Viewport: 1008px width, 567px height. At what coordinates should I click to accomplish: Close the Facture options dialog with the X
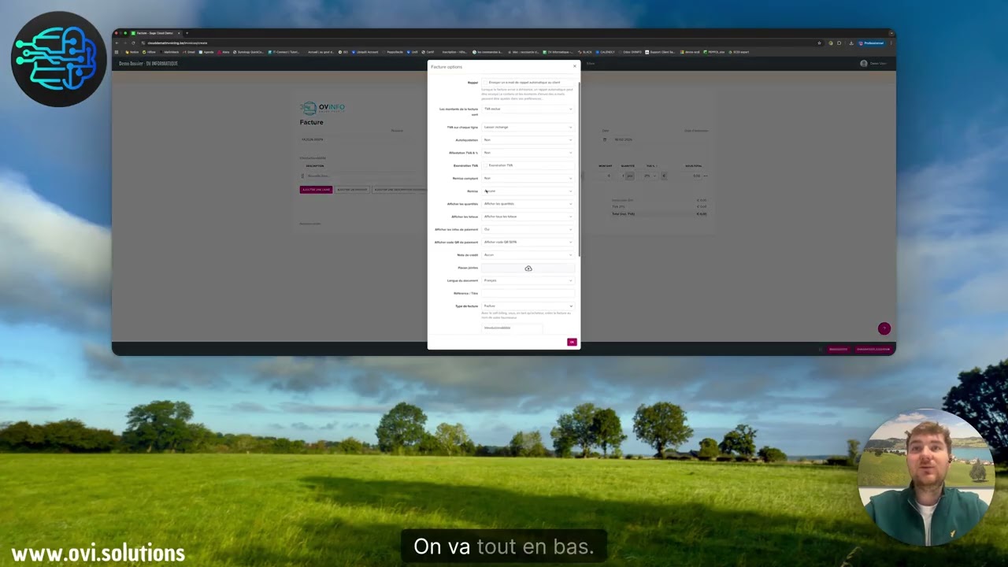[574, 66]
